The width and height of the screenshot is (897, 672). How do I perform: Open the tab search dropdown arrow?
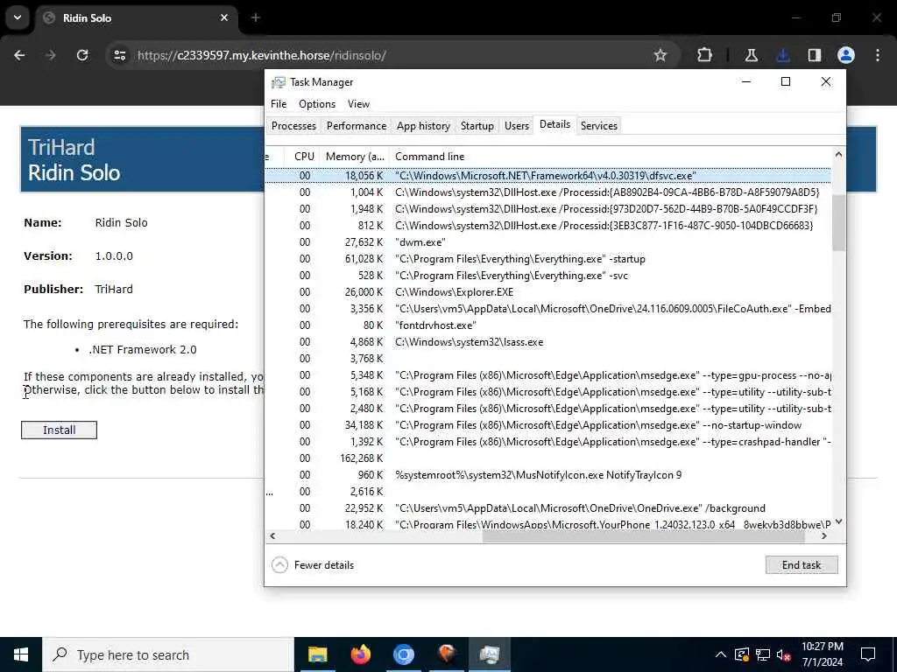pos(18,17)
